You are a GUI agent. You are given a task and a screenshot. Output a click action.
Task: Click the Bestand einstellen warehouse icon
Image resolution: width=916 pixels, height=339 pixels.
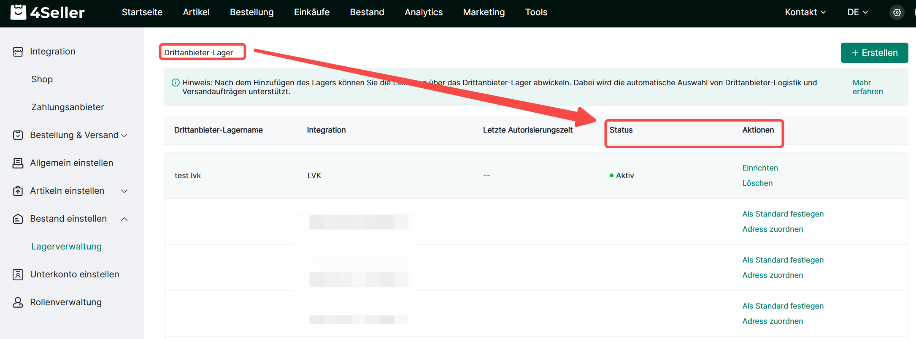click(18, 219)
